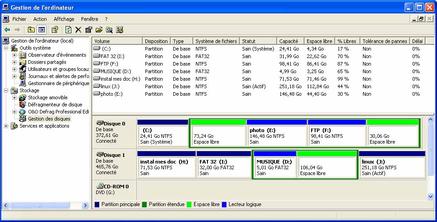437x222 pixels.
Task: Click the Dossiers partagés folder icon
Action: [x=23, y=62]
